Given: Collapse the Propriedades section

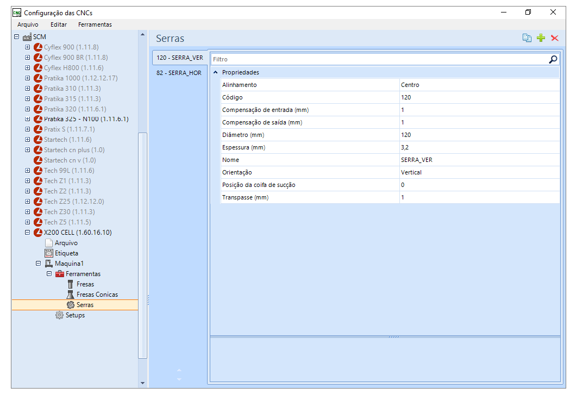Looking at the screenshot, I should point(215,72).
